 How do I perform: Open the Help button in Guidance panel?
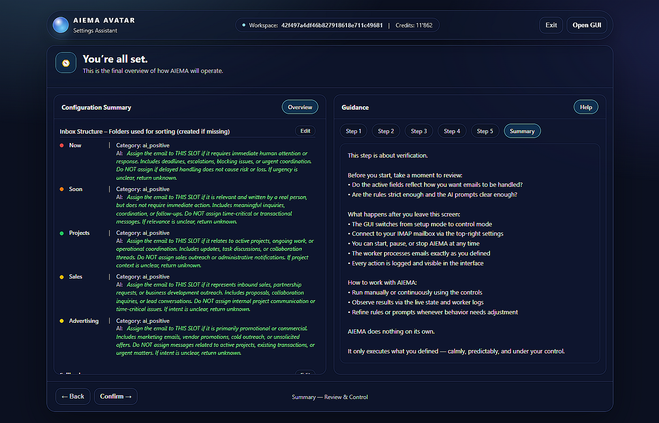tap(586, 107)
